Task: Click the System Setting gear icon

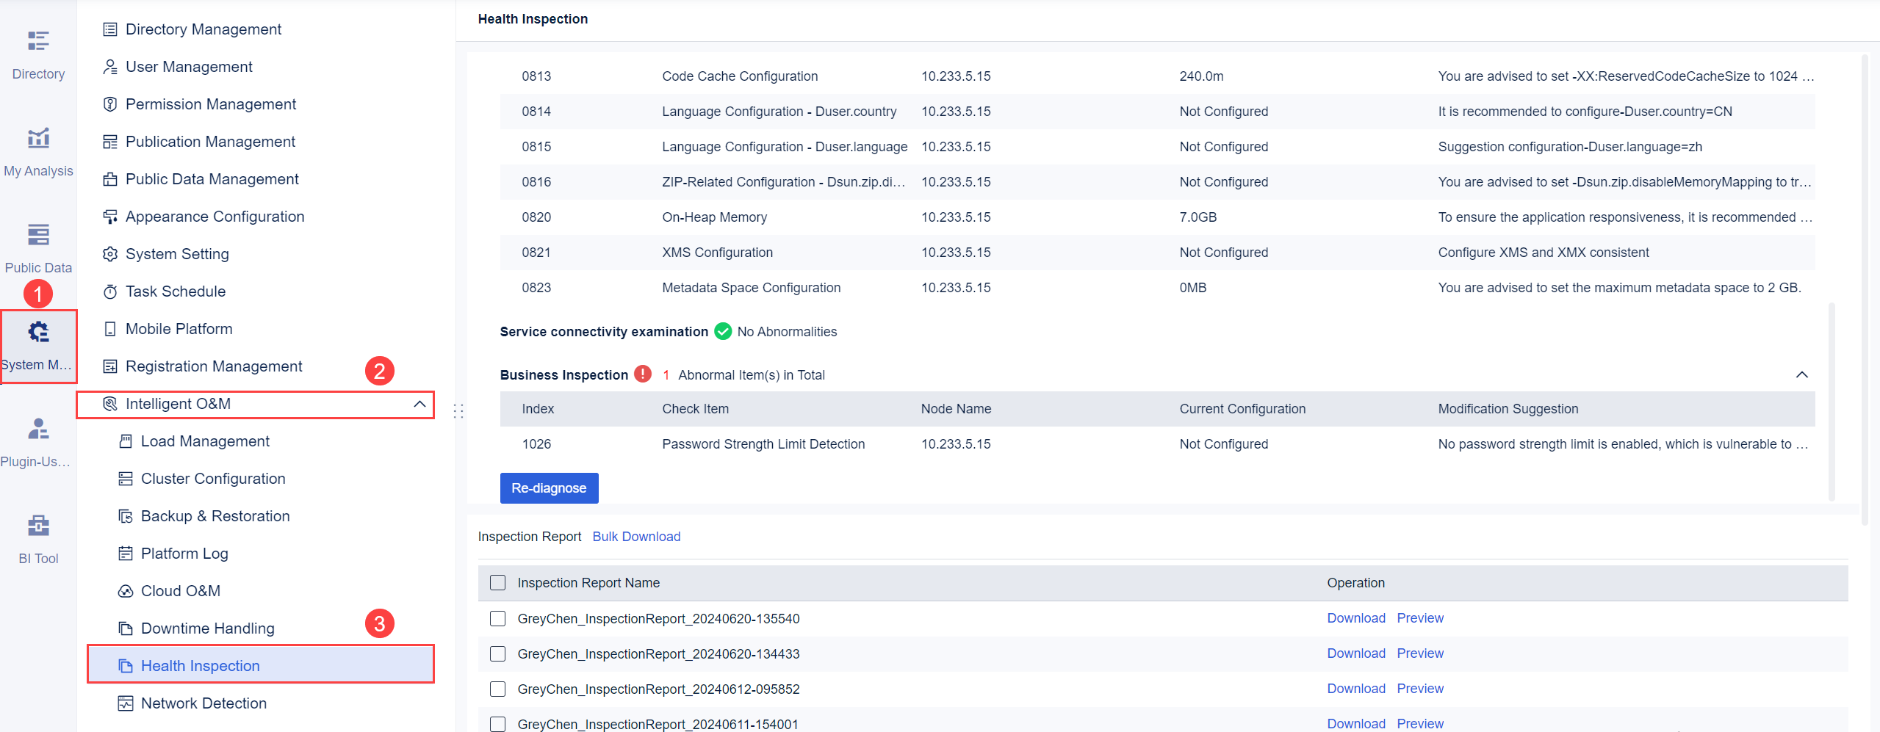Action: tap(110, 254)
